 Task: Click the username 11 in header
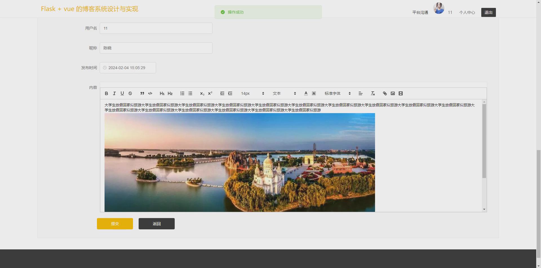(x=450, y=12)
